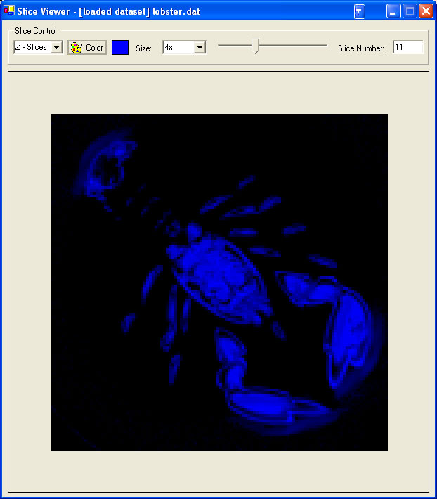Screen dimensions: 437x499
Task: Click the Z - Slices text in the combo box
Action: click(x=32, y=48)
